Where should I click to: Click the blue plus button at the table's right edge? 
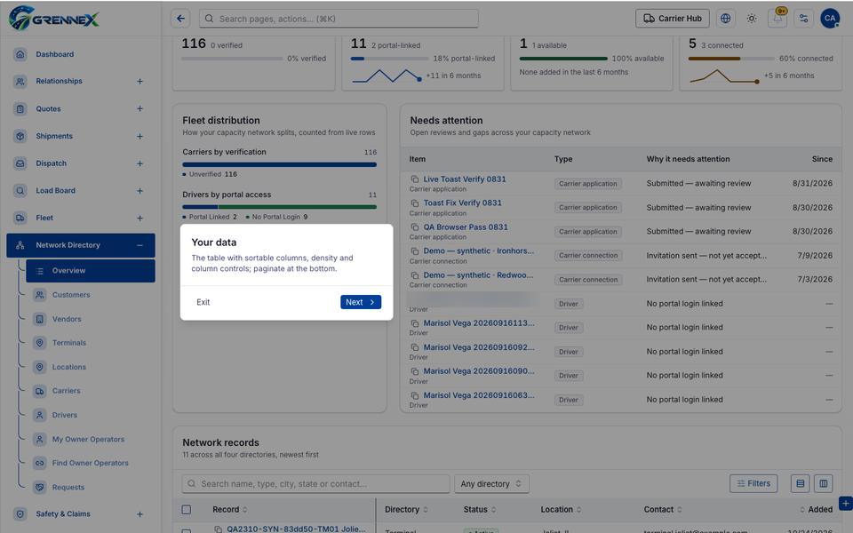pos(845,504)
